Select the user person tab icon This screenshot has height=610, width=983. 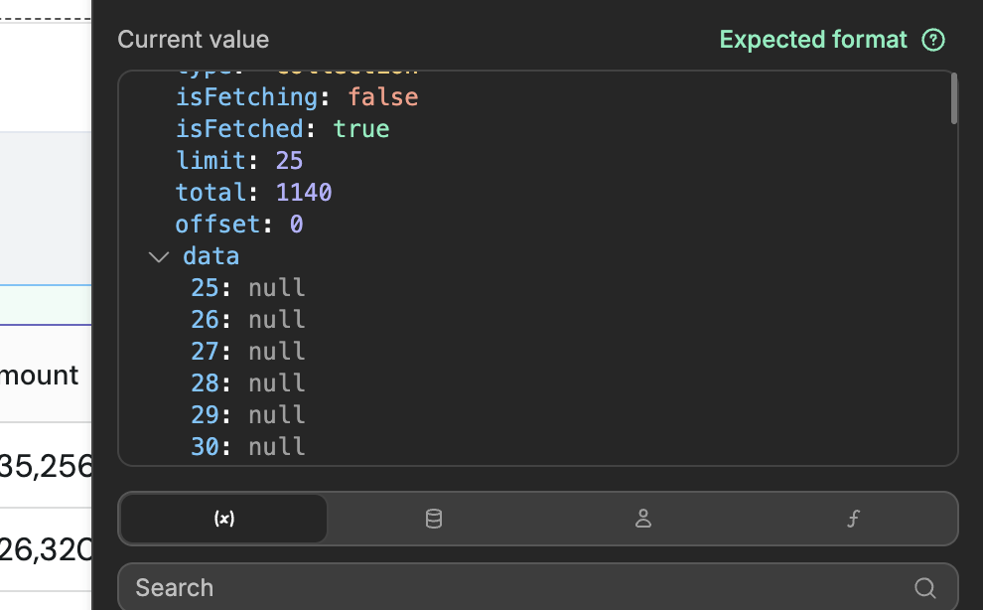point(643,519)
